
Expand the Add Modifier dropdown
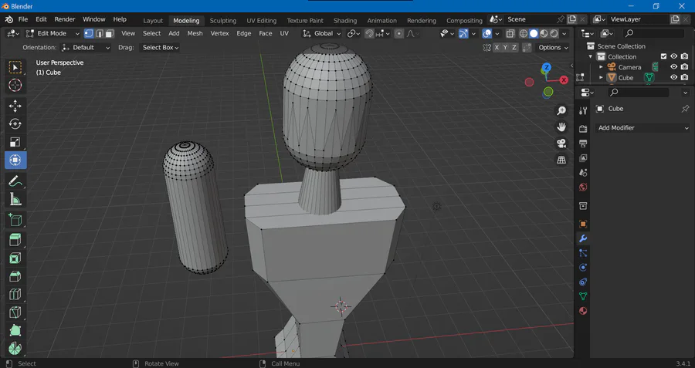(642, 128)
